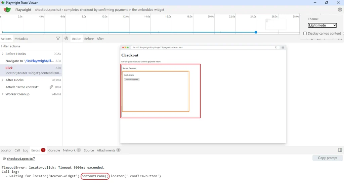Enable Display canvas content checkbox
344x183 pixels.
(305, 33)
